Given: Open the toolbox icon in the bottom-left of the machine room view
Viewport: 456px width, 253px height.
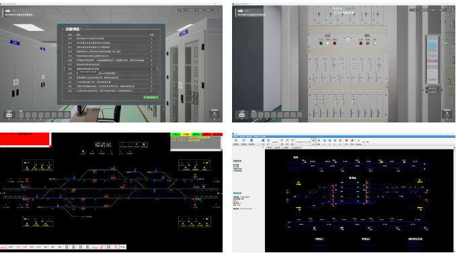Looking at the screenshot, I should tap(9, 114).
